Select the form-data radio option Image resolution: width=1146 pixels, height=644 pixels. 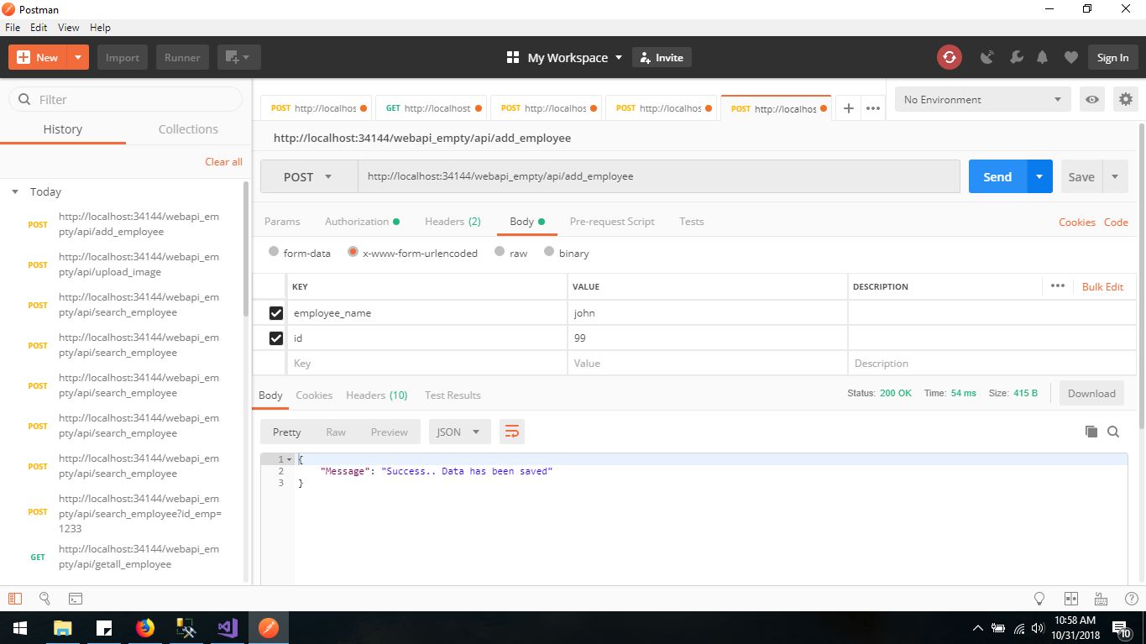point(274,252)
